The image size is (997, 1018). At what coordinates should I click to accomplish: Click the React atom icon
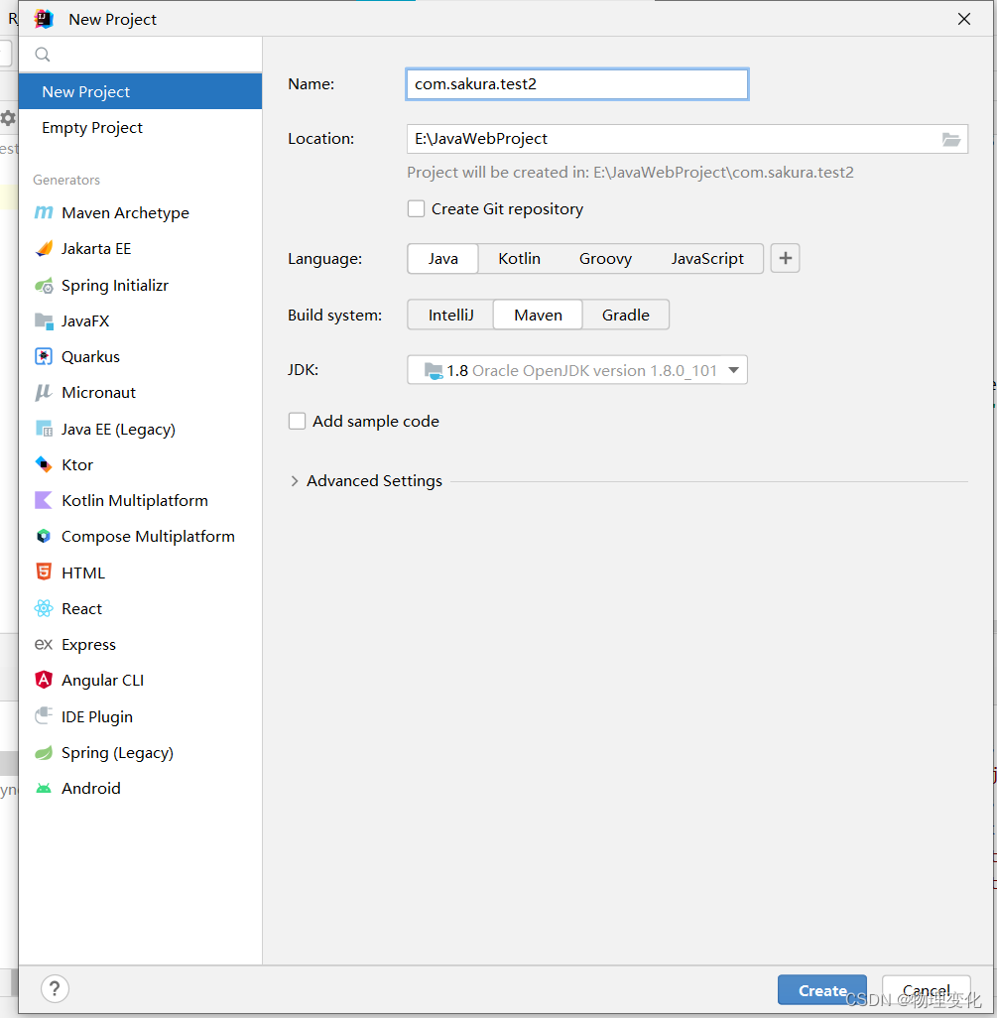tap(44, 608)
